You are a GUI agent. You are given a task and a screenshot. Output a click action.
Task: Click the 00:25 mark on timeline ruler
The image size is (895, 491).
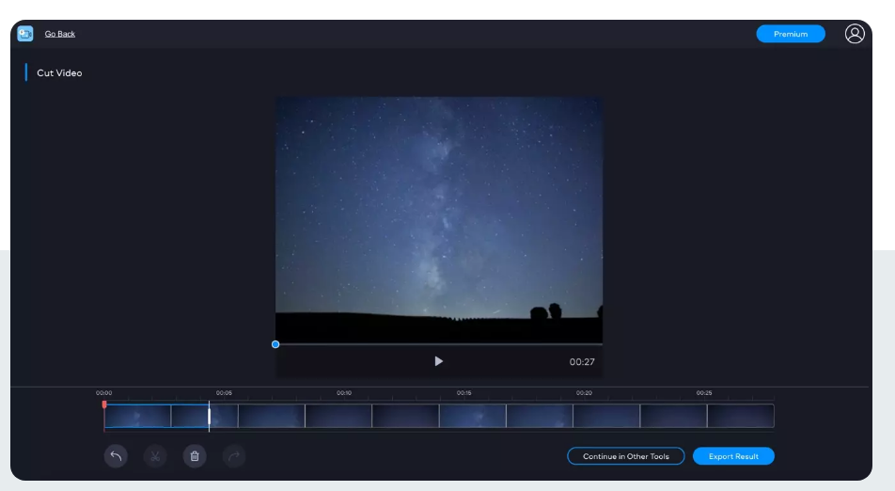(x=704, y=393)
